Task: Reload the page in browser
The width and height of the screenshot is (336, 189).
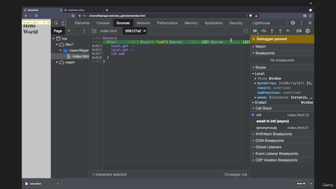Action: (36, 16)
